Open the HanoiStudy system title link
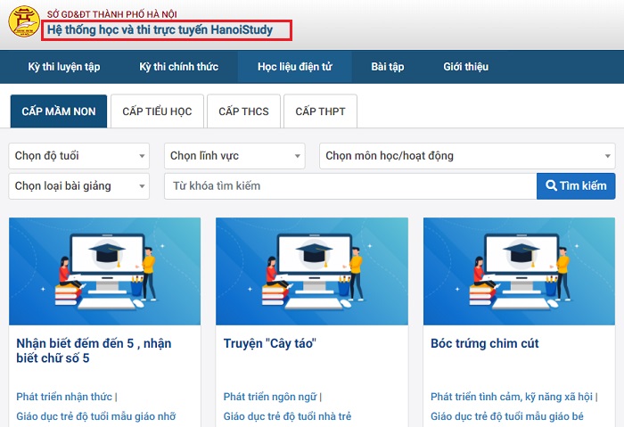The image size is (624, 427). tap(160, 29)
